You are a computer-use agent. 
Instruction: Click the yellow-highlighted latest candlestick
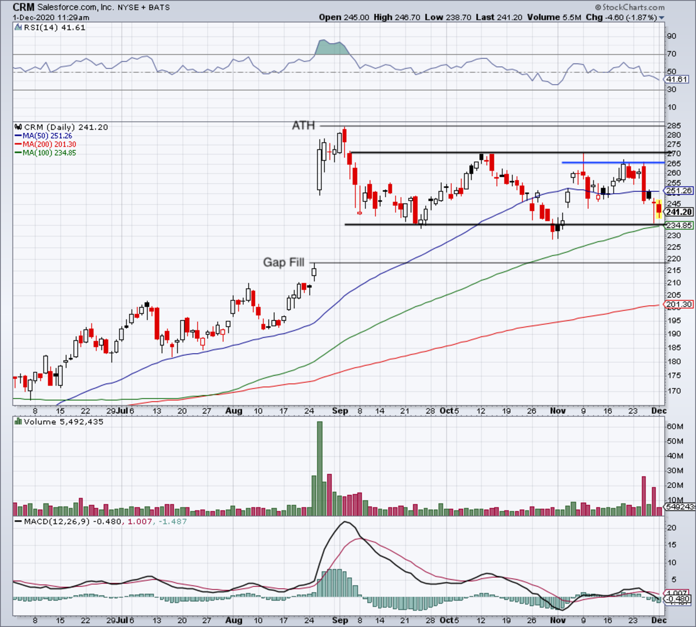(x=659, y=209)
